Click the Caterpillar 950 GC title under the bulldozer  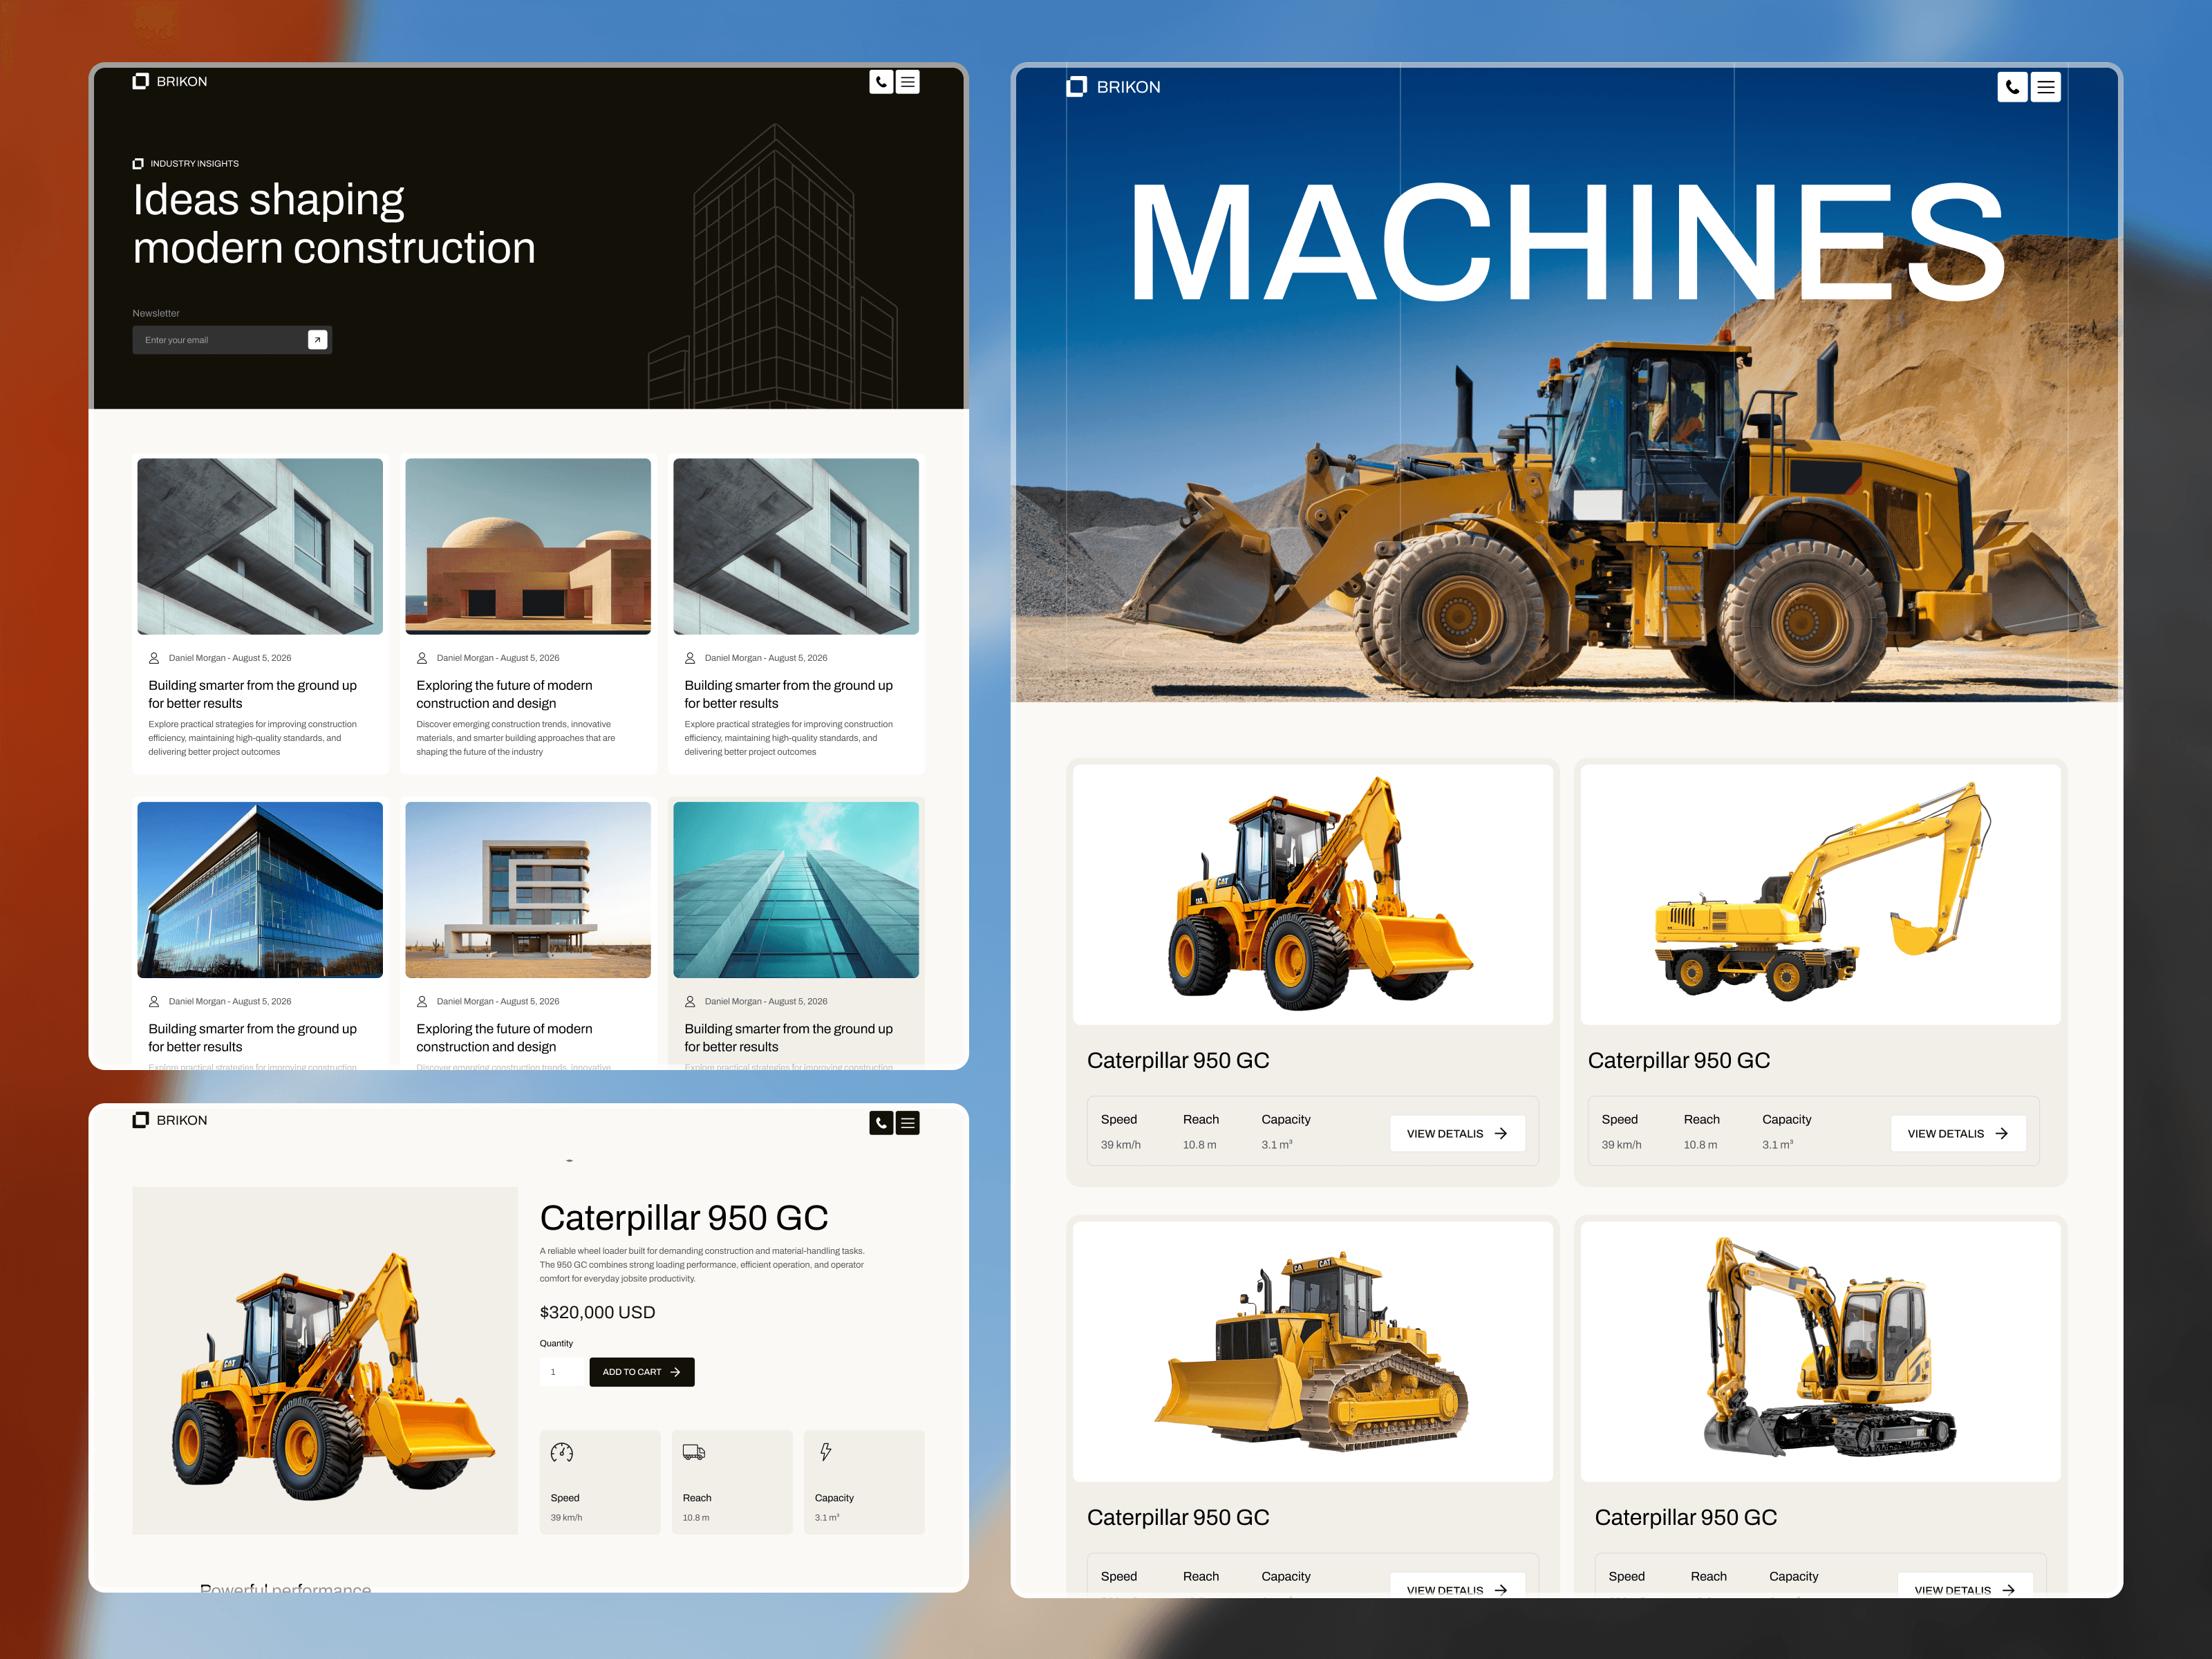click(x=1178, y=1517)
